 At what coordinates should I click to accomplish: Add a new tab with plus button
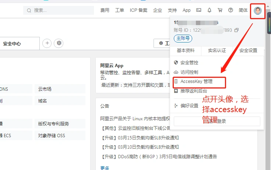click(x=47, y=43)
